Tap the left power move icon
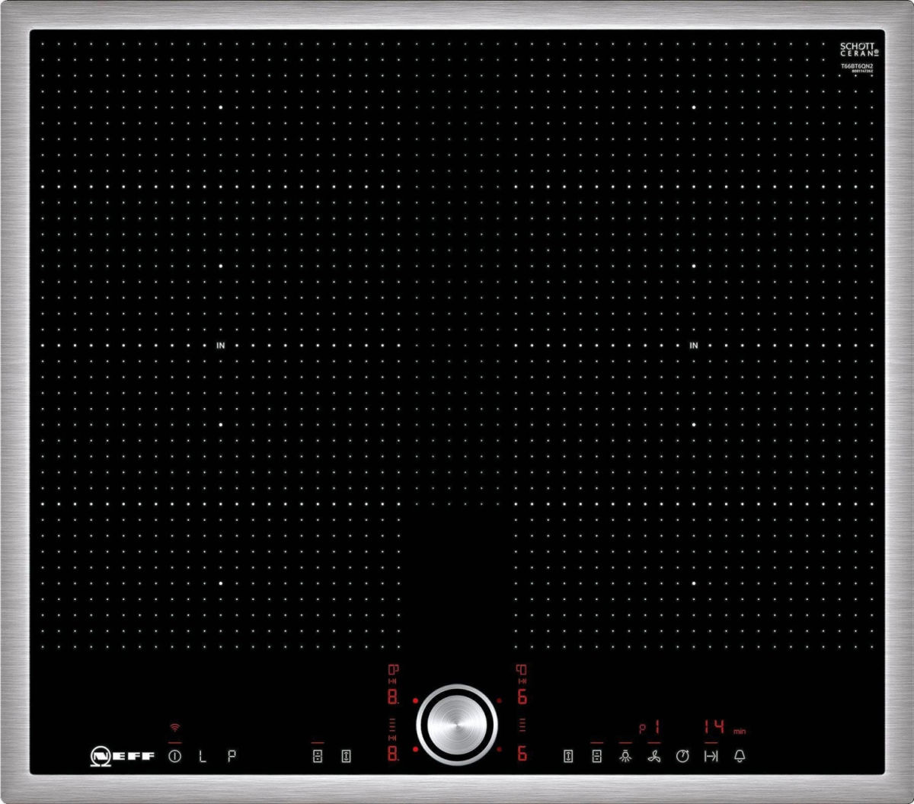This screenshot has width=914, height=804. point(346,756)
